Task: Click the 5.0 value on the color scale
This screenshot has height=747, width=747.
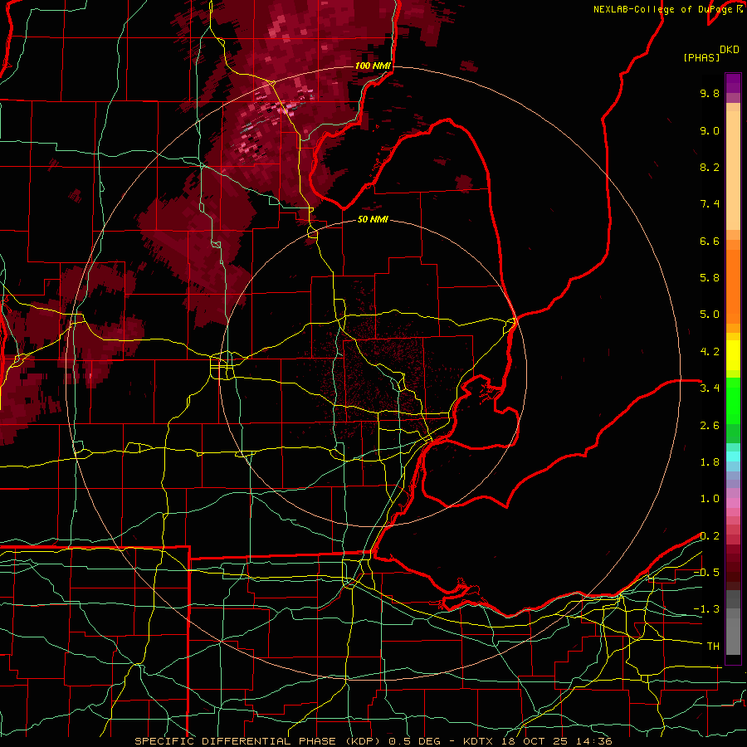Action: tap(710, 315)
